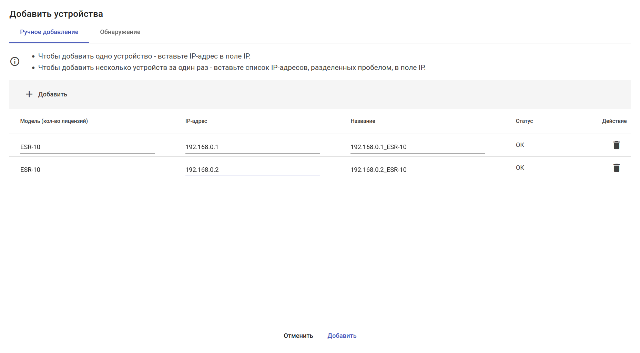The width and height of the screenshot is (640, 353).
Task: Open model field of first row
Action: (x=88, y=147)
